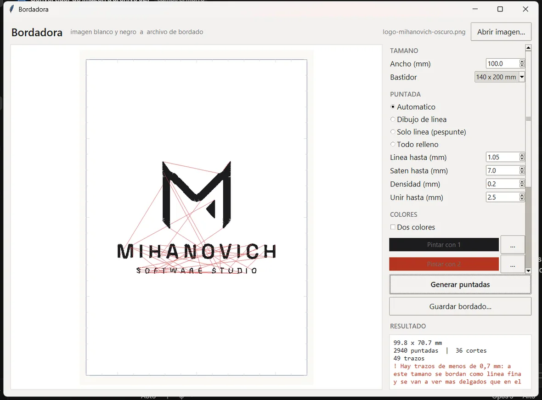Click the '36 cortes' result text

click(471, 350)
